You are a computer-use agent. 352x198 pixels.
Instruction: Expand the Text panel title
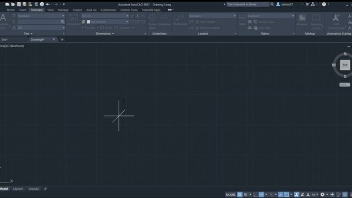pyautogui.click(x=28, y=34)
